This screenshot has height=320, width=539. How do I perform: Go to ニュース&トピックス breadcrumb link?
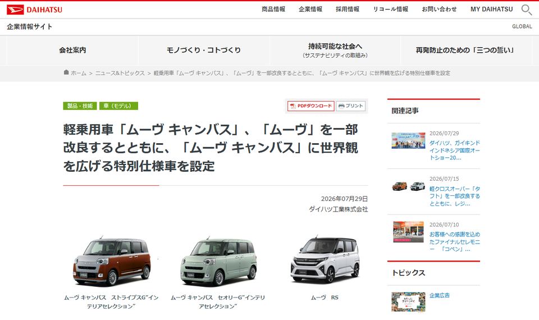(x=120, y=73)
